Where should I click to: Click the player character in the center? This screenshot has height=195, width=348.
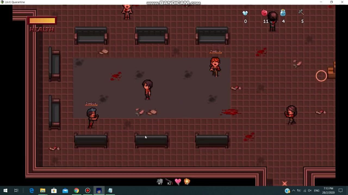pyautogui.click(x=147, y=90)
